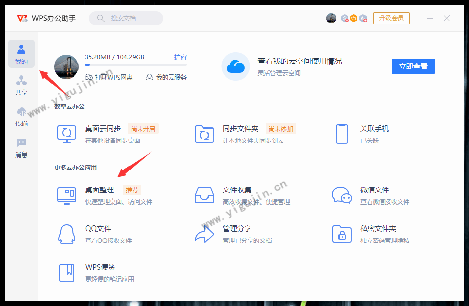Minimize the WPS办公助手 window
Image resolution: width=469 pixels, height=306 pixels.
[430, 18]
